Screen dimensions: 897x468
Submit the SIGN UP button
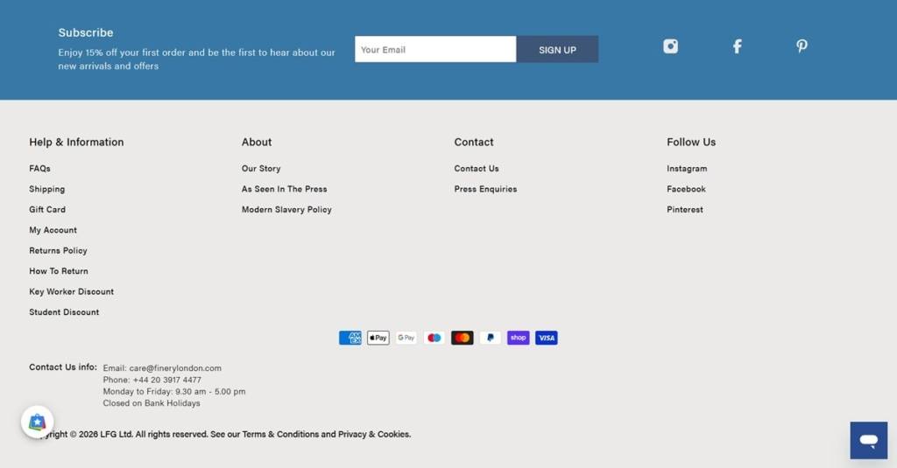tap(557, 49)
